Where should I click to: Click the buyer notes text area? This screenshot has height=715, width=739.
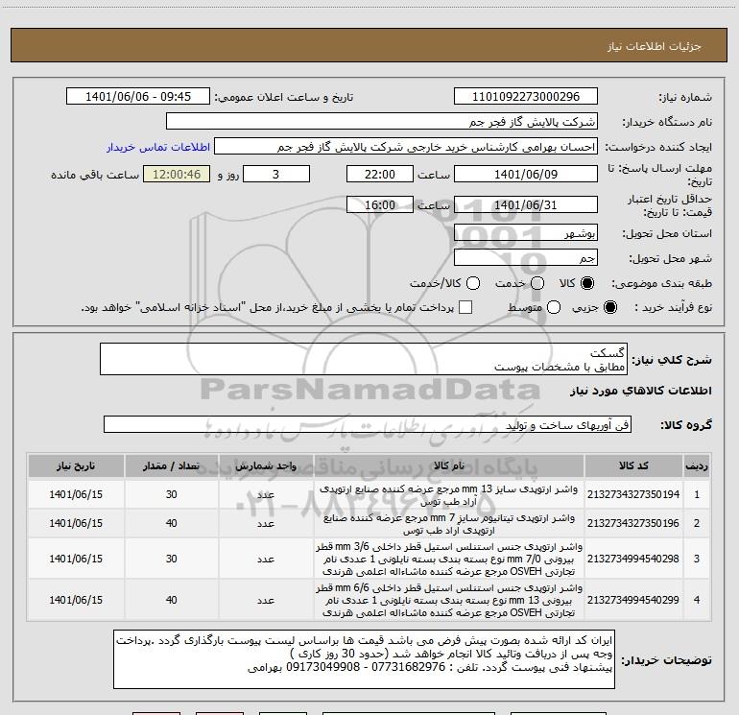(x=364, y=659)
